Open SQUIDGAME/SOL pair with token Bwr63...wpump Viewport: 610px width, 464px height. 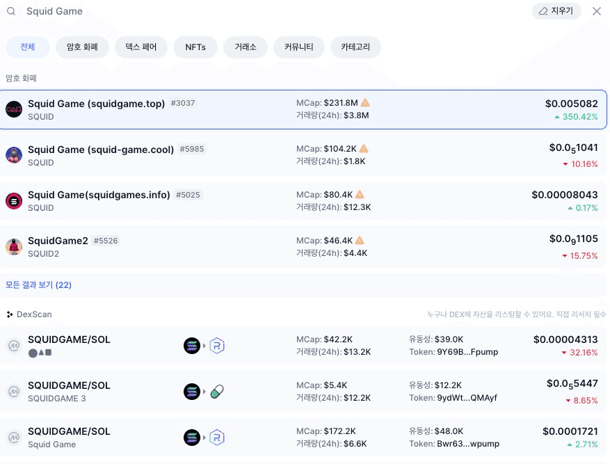click(303, 438)
